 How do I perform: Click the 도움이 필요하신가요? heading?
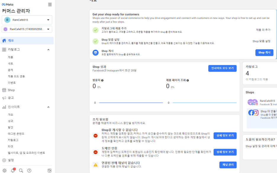[x=260, y=140]
